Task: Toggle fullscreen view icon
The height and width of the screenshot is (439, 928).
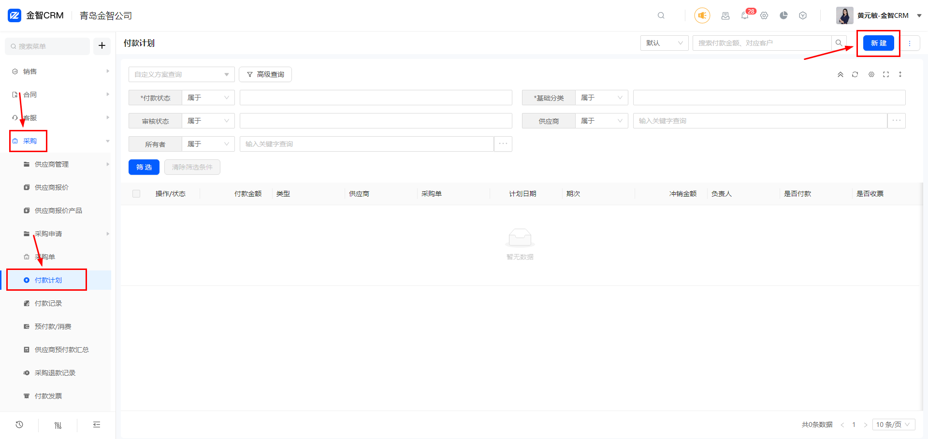Action: (886, 74)
